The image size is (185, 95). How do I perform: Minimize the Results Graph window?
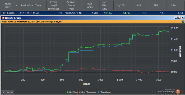tap(176, 18)
